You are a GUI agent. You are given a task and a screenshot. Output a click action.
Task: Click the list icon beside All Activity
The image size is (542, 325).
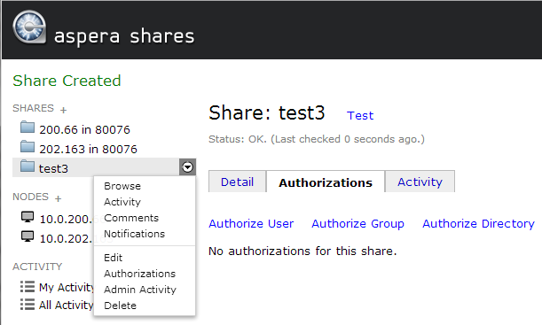point(27,305)
